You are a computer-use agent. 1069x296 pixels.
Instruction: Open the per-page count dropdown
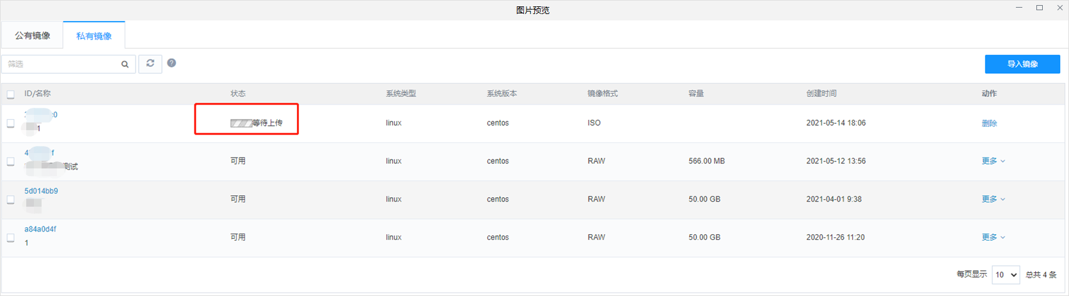(1006, 274)
